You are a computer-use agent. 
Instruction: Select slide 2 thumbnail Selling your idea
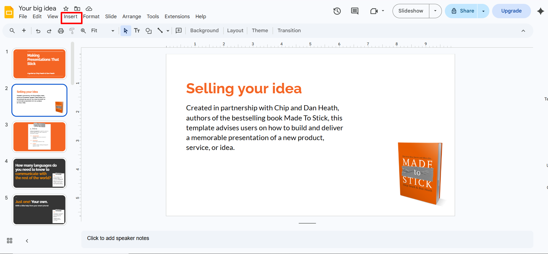39,100
